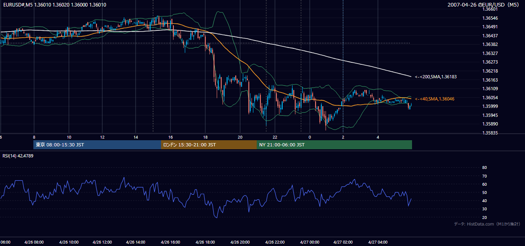Click the RSI axis value 20
525x246 pixels.
[x=484, y=217]
